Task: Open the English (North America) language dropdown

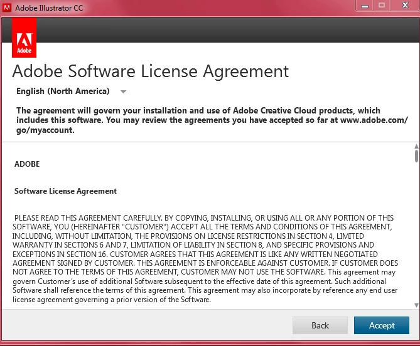Action: click(71, 92)
